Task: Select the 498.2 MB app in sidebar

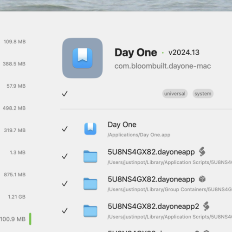Action: tap(14, 108)
